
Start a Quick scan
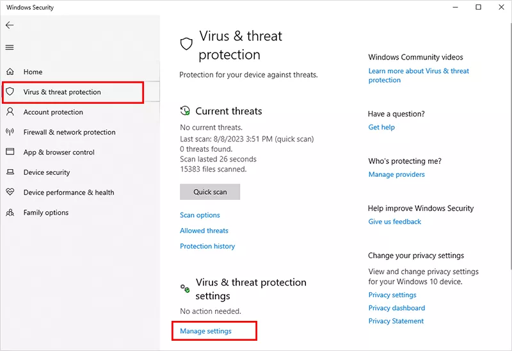(x=210, y=192)
